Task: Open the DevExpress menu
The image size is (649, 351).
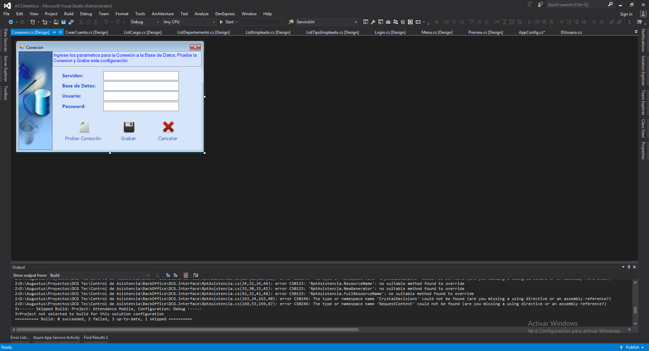Action: coord(225,14)
